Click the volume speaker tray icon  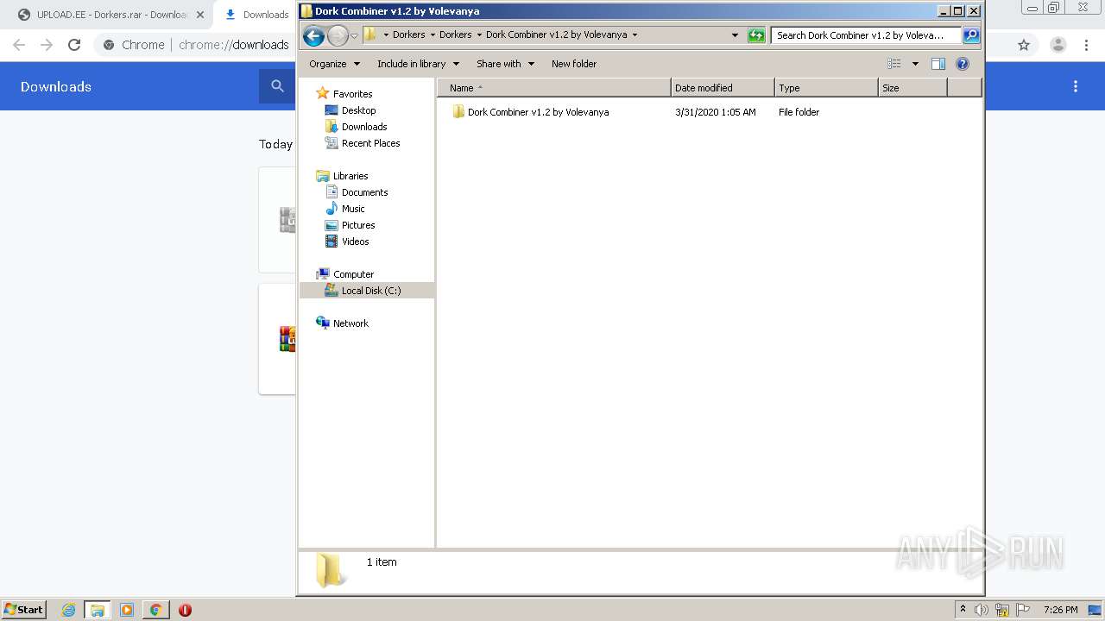point(982,610)
